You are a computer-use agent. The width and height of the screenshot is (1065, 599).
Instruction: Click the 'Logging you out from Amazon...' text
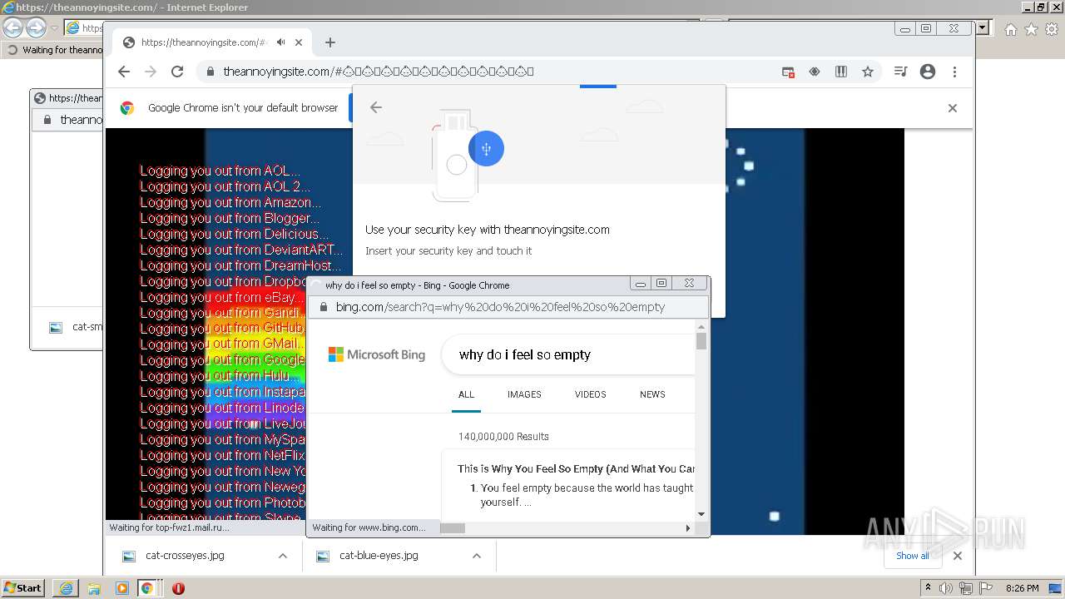(x=230, y=202)
